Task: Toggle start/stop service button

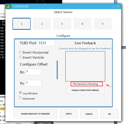Action: (x=85, y=90)
